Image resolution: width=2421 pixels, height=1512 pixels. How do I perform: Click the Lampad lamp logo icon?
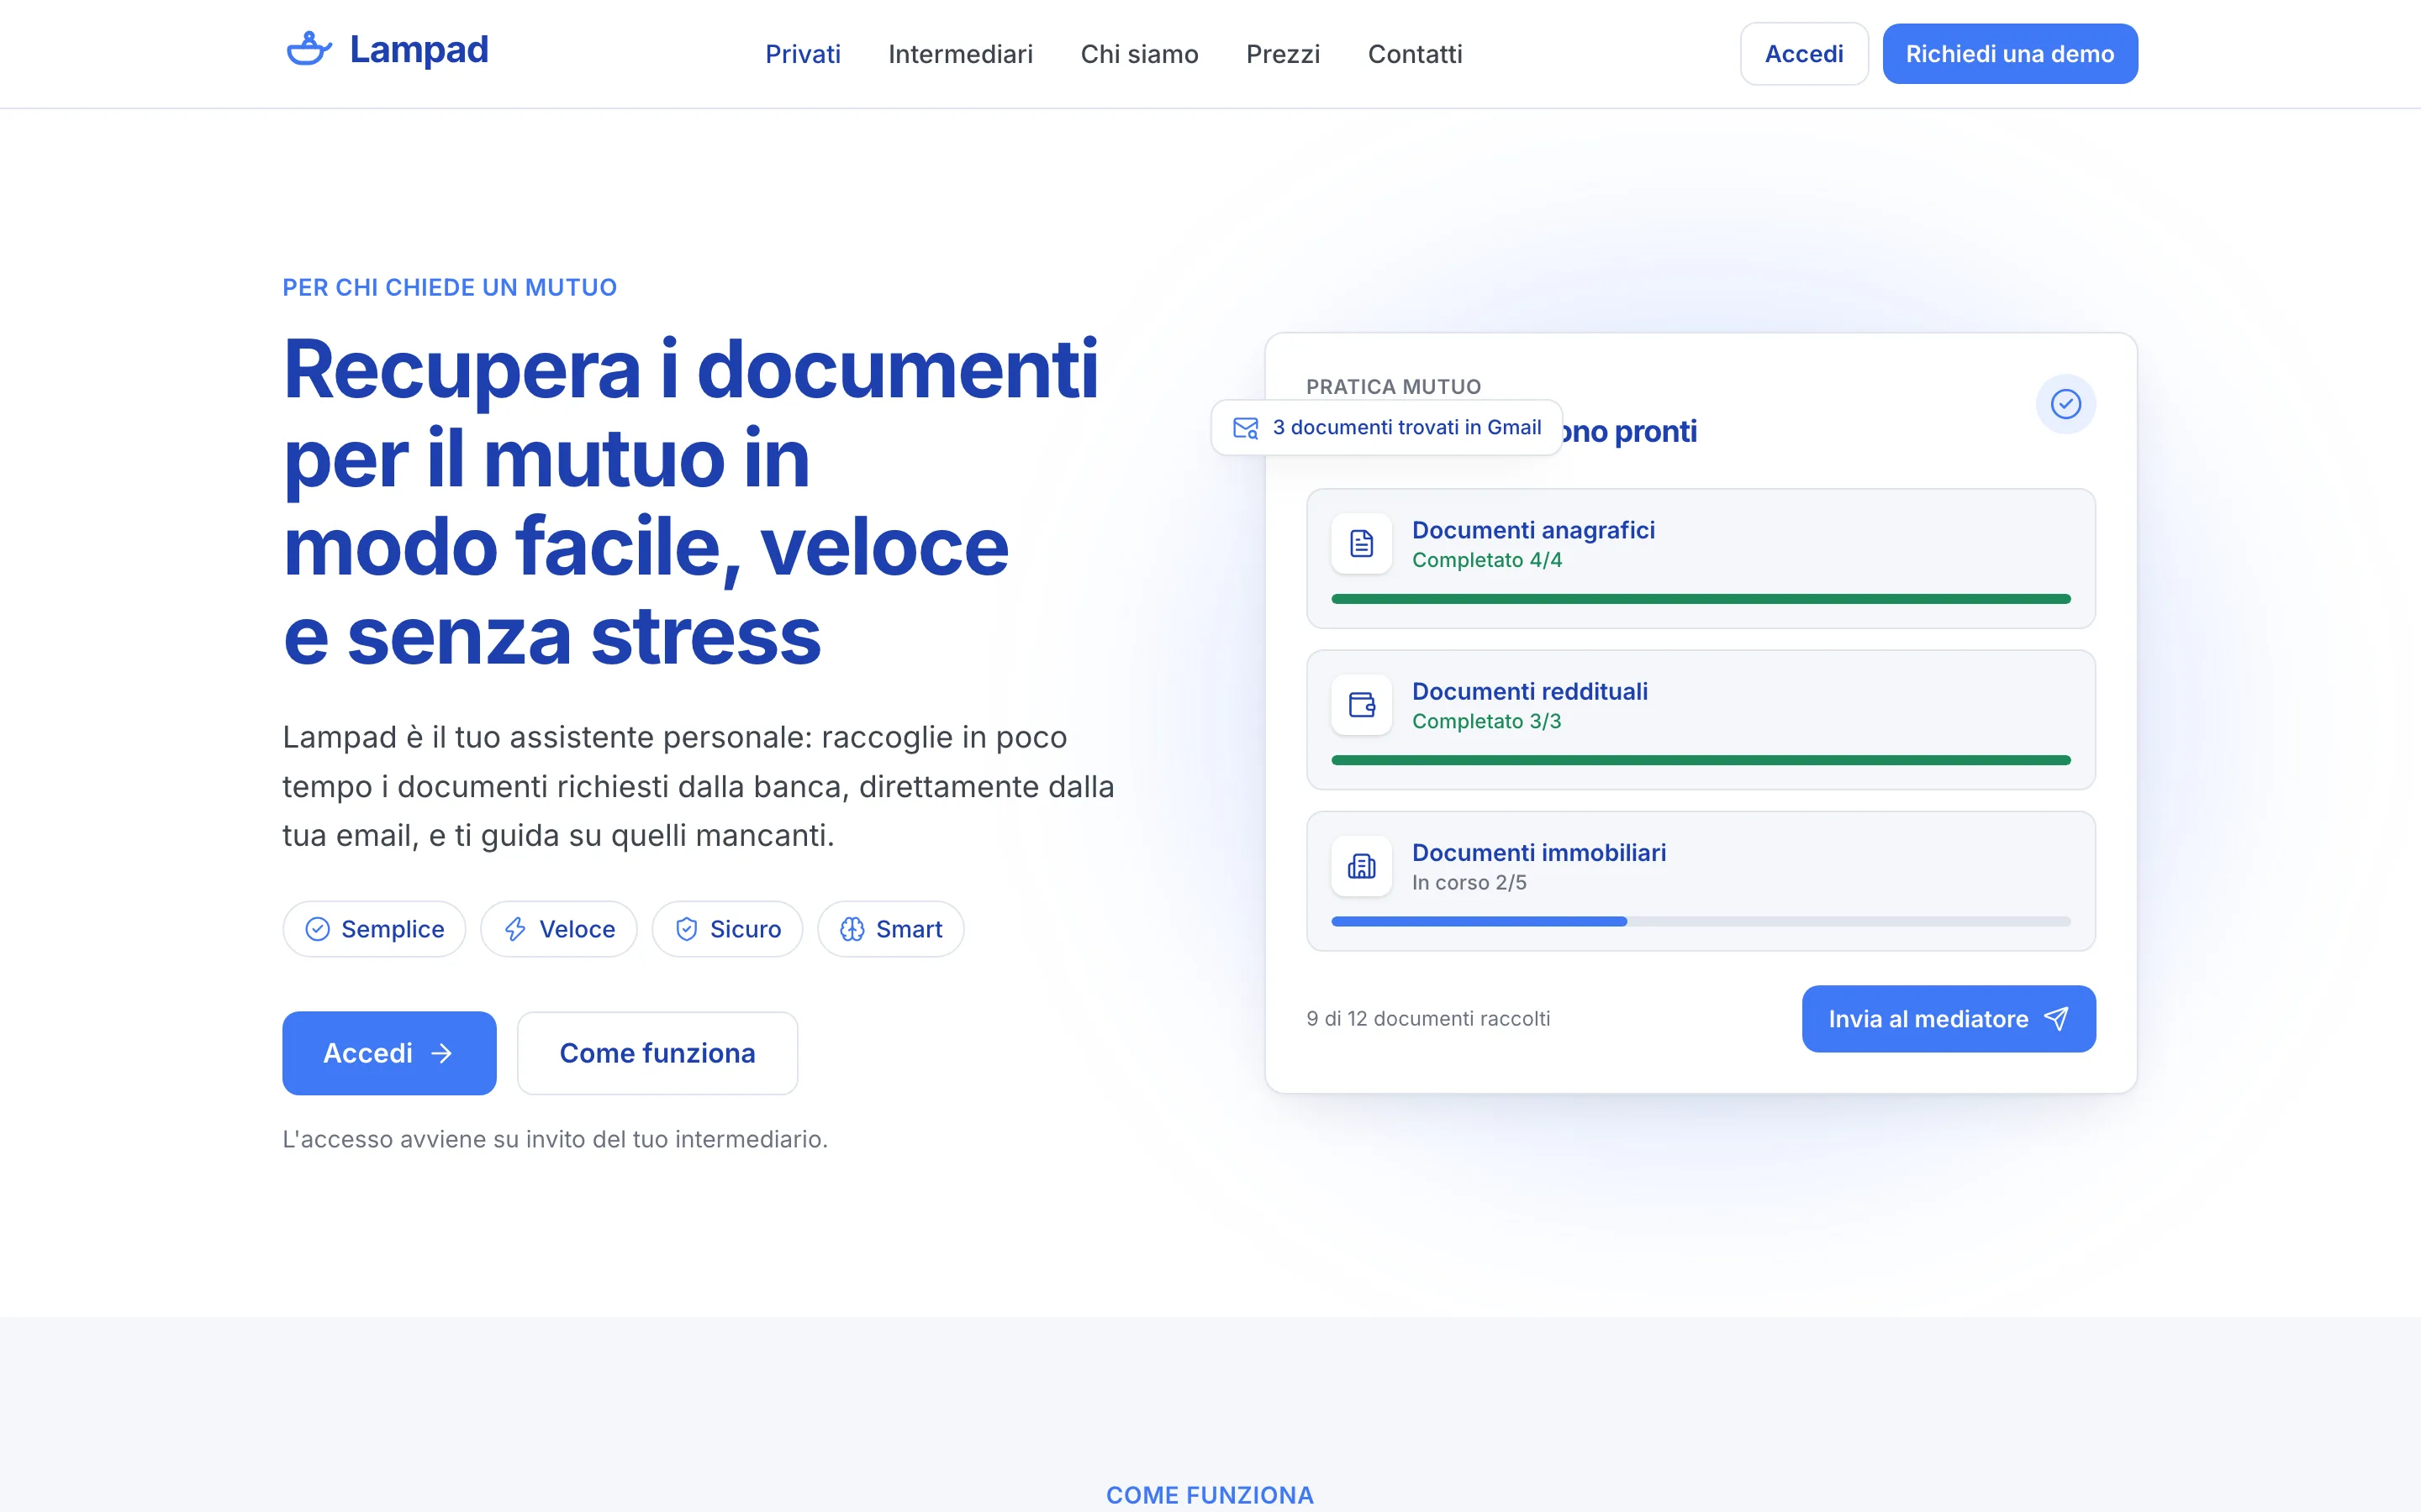tap(309, 49)
